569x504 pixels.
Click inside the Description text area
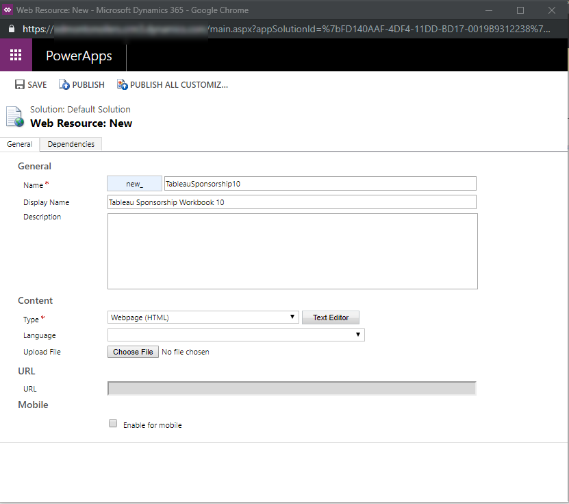[292, 251]
